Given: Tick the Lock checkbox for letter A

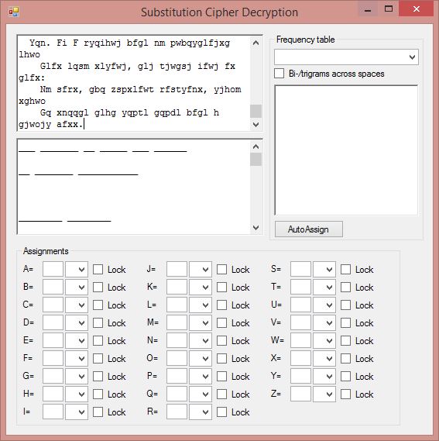Looking at the screenshot, I should [x=98, y=269].
